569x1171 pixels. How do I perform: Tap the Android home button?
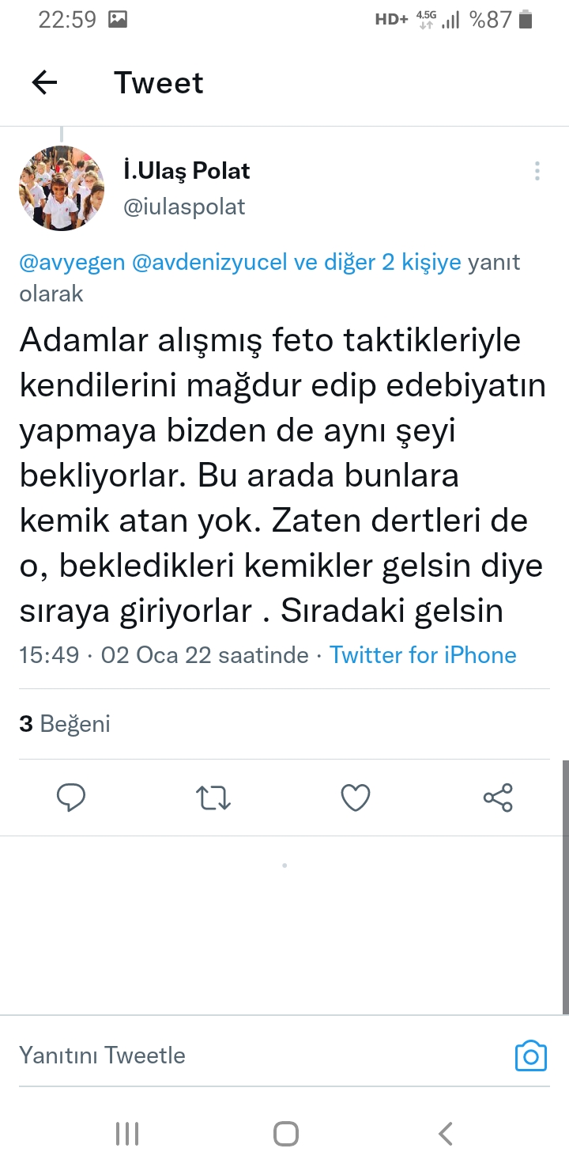tap(285, 1134)
